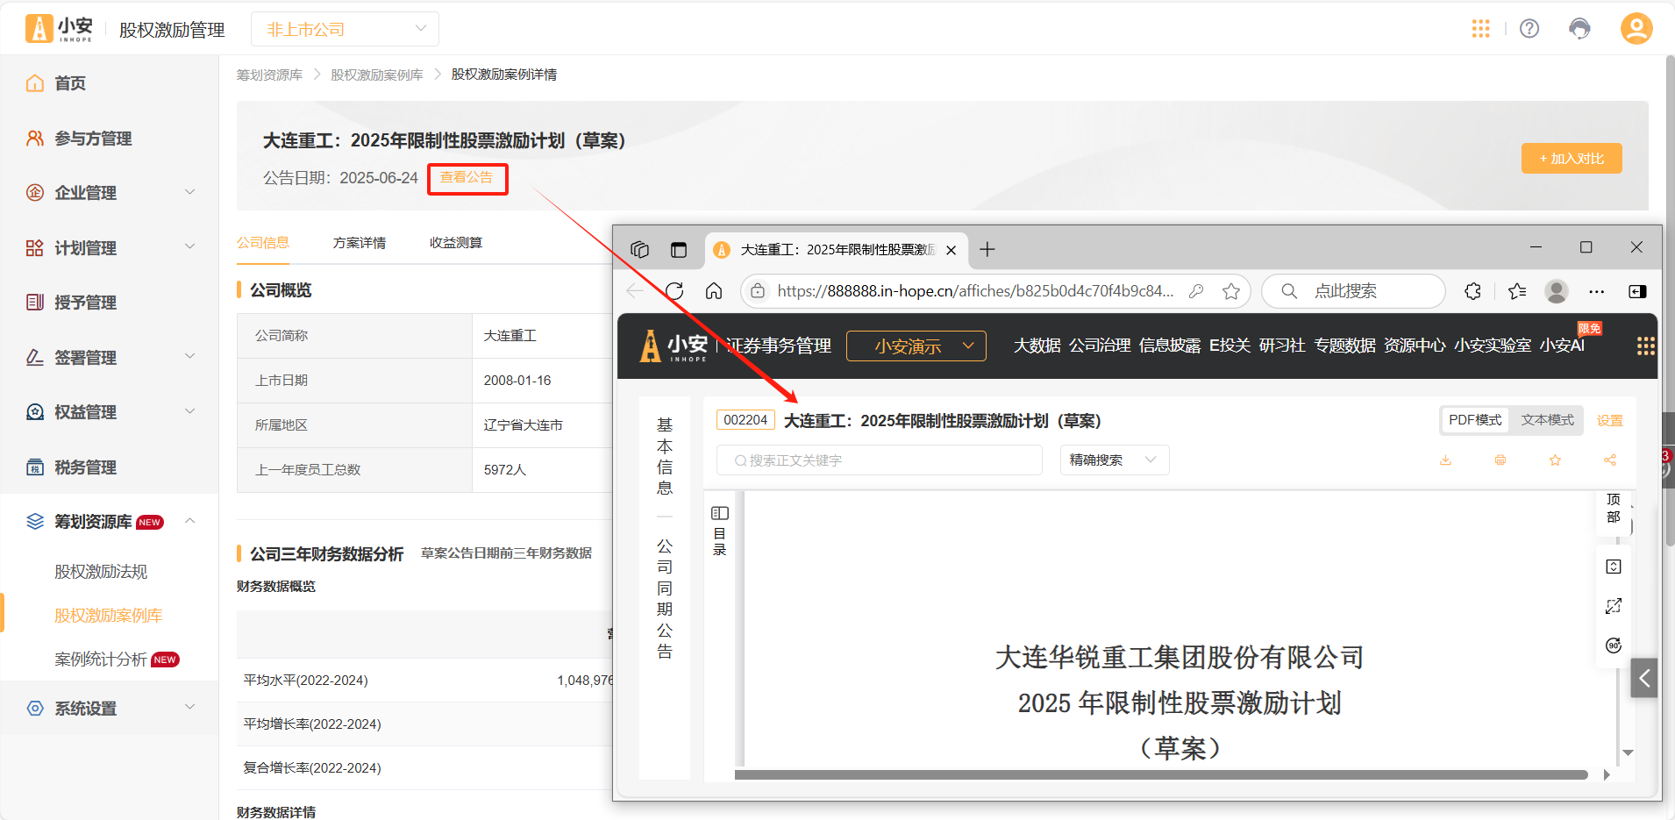1675x820 pixels.
Task: Click the 顶部 back-to-top button
Action: [1614, 509]
